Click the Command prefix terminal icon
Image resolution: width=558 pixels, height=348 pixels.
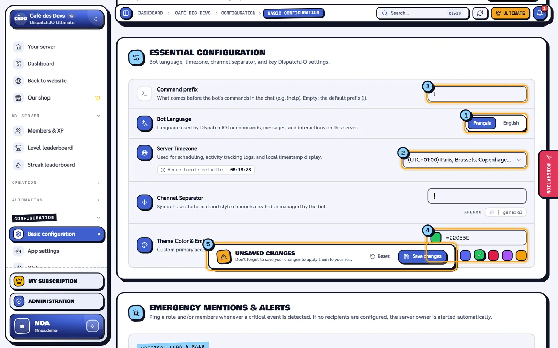[144, 94]
